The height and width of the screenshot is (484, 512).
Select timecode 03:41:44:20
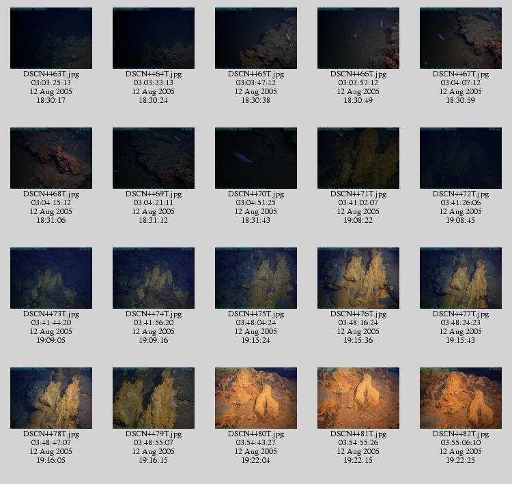51,322
